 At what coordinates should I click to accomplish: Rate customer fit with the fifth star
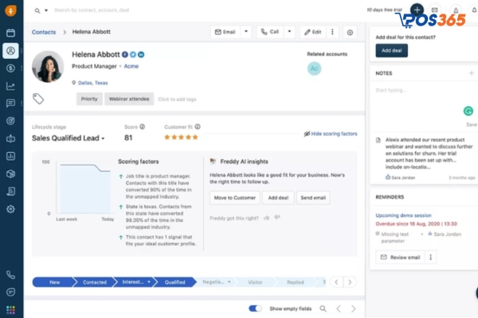(194, 138)
